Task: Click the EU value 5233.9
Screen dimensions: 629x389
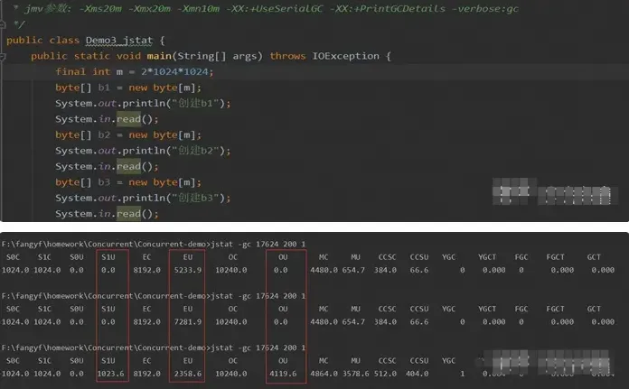Action: [188, 271]
